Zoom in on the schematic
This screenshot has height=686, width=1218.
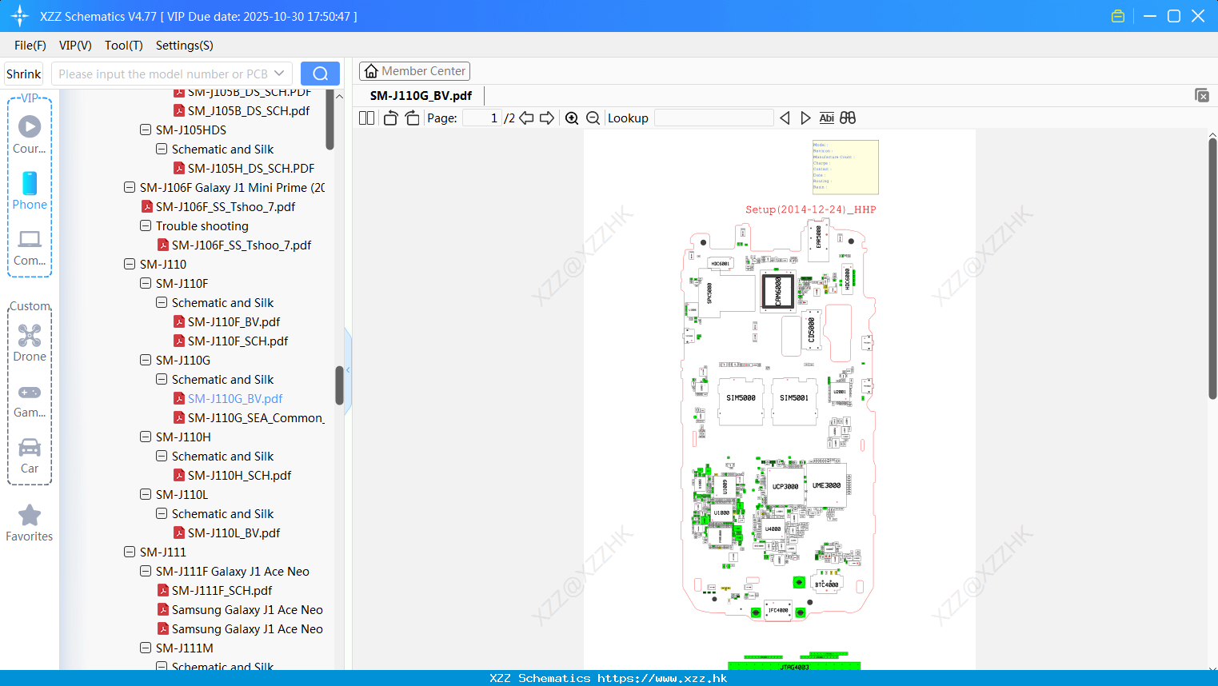(x=572, y=118)
